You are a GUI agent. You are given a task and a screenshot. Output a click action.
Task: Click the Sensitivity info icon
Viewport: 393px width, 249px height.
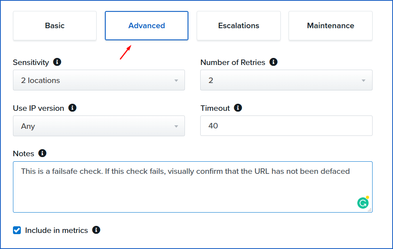[57, 62]
